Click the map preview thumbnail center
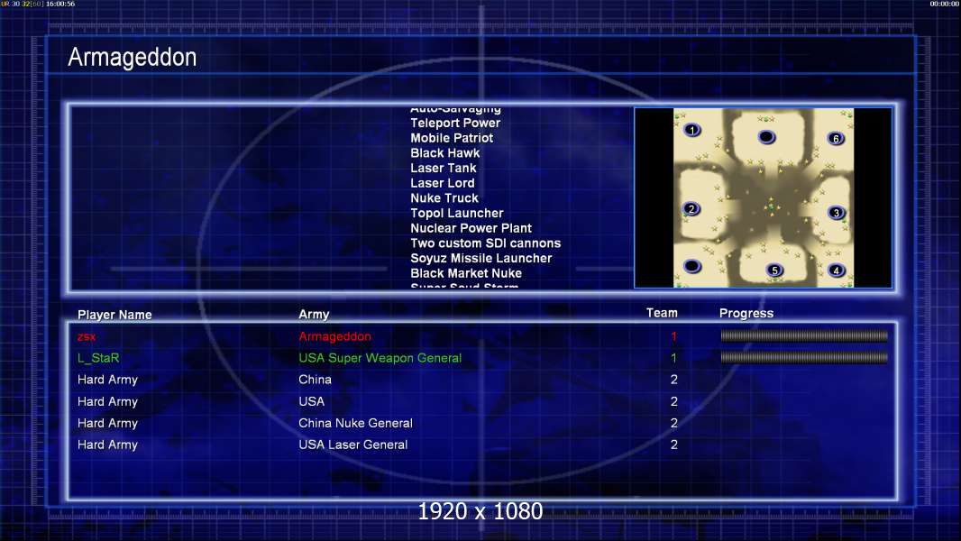Viewport: 961px width, 541px height. click(x=763, y=197)
